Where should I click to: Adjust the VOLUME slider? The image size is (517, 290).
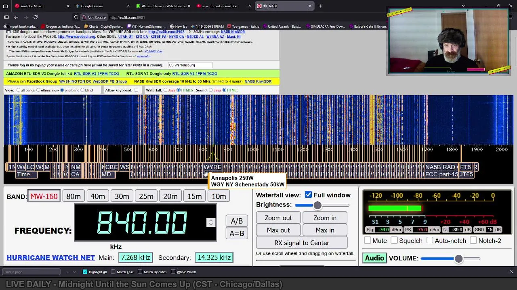450,259
